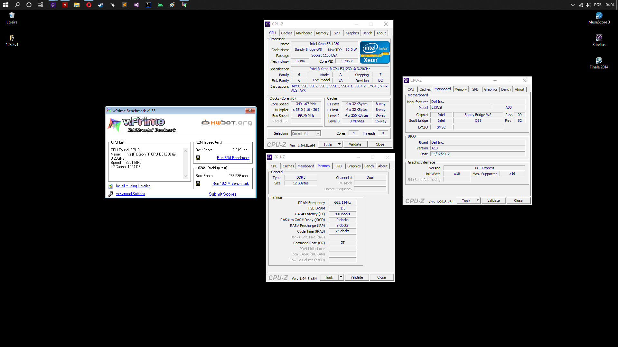
Task: Open Lixeira recycle bin desktop icon
Action: tap(12, 18)
